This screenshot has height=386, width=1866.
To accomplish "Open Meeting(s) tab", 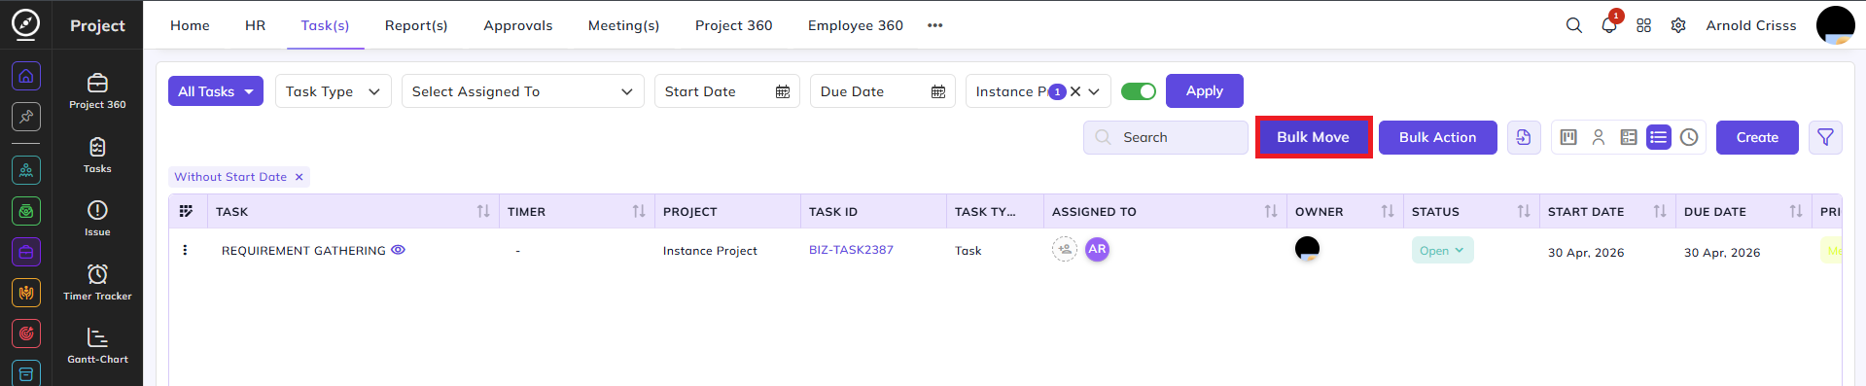I will (x=623, y=25).
